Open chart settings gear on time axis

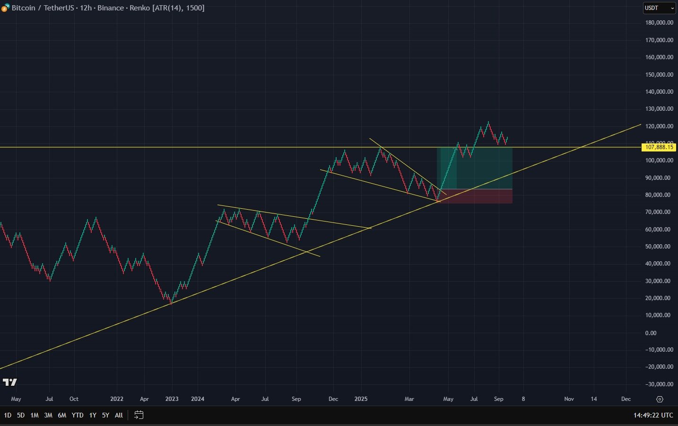click(660, 399)
